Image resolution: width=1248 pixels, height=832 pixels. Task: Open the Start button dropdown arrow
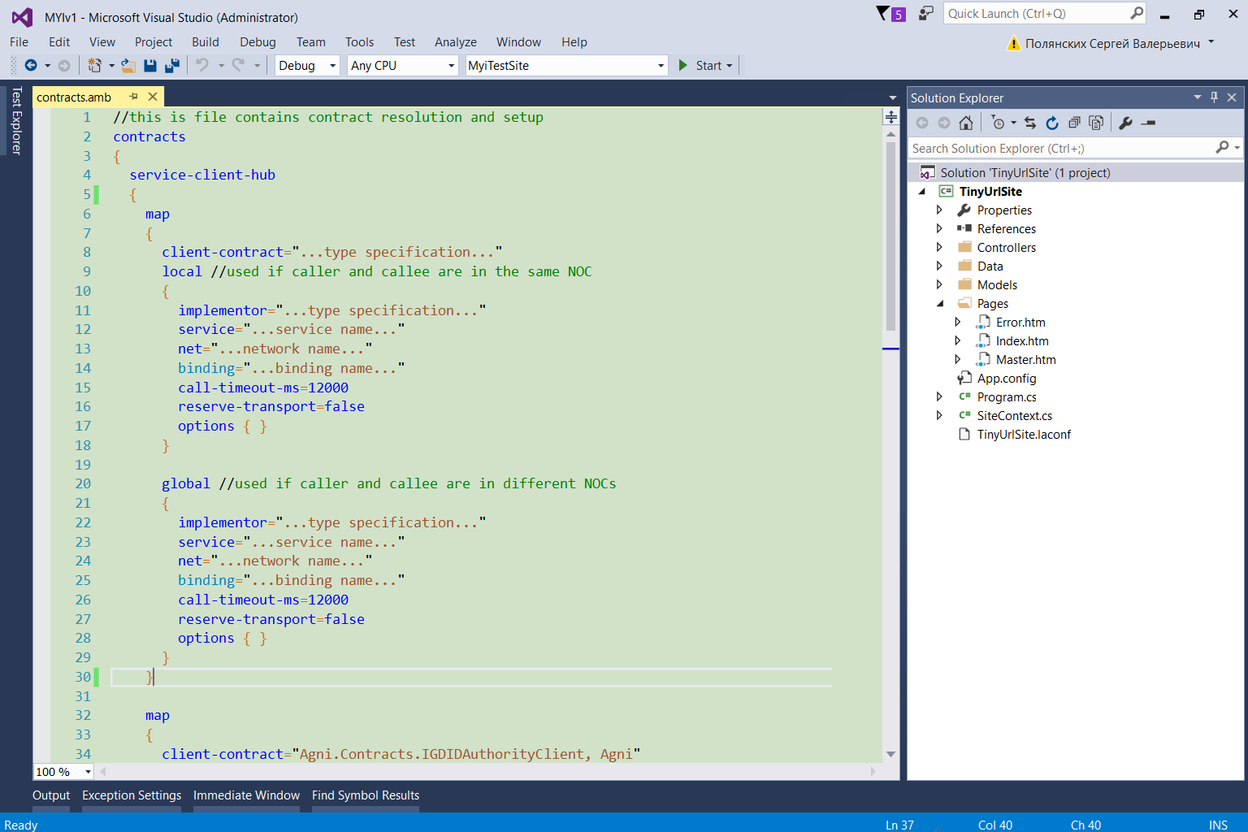[x=730, y=66]
